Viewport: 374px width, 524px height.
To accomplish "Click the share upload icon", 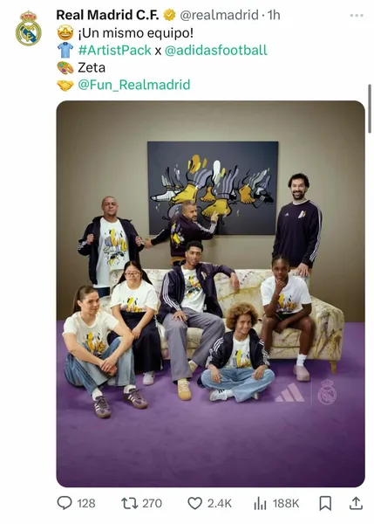I will point(356,503).
